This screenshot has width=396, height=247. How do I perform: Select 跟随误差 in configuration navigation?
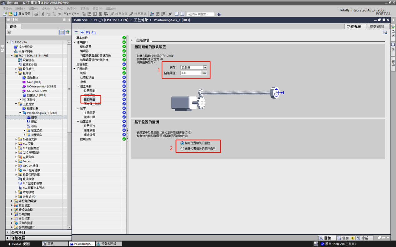click(x=90, y=131)
